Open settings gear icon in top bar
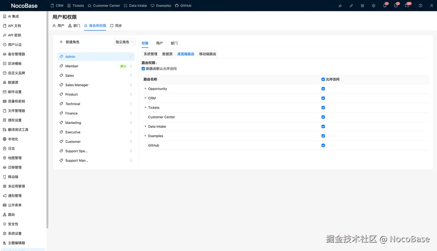This screenshot has width=437, height=251. pyautogui.click(x=373, y=6)
